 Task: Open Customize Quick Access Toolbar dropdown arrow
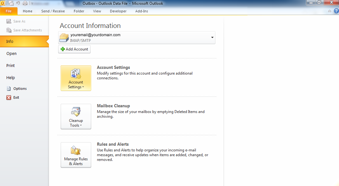32,3
